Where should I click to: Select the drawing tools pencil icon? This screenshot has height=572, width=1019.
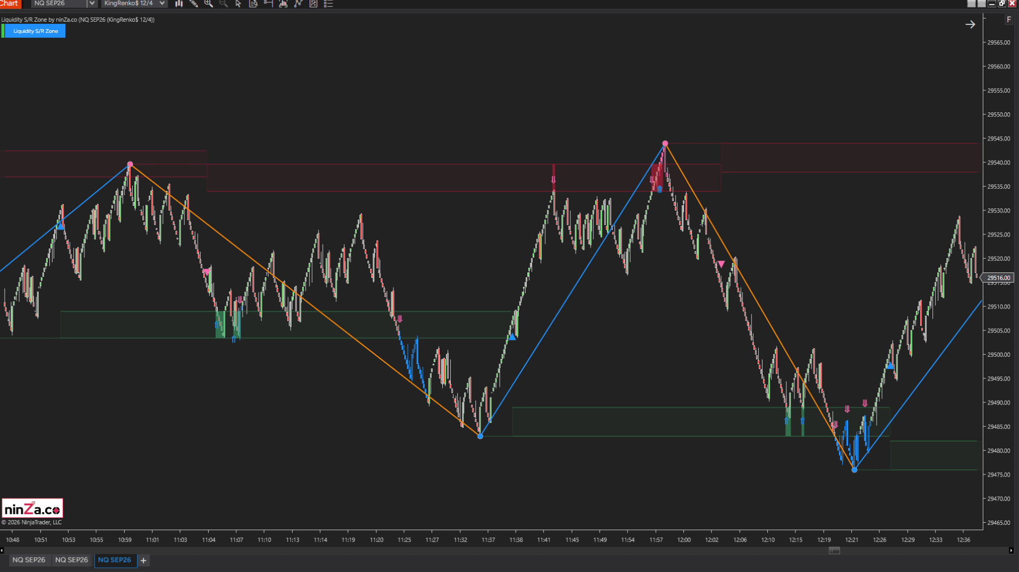coord(194,4)
